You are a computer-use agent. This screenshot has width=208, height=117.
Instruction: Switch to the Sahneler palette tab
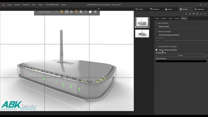(x=169, y=9)
